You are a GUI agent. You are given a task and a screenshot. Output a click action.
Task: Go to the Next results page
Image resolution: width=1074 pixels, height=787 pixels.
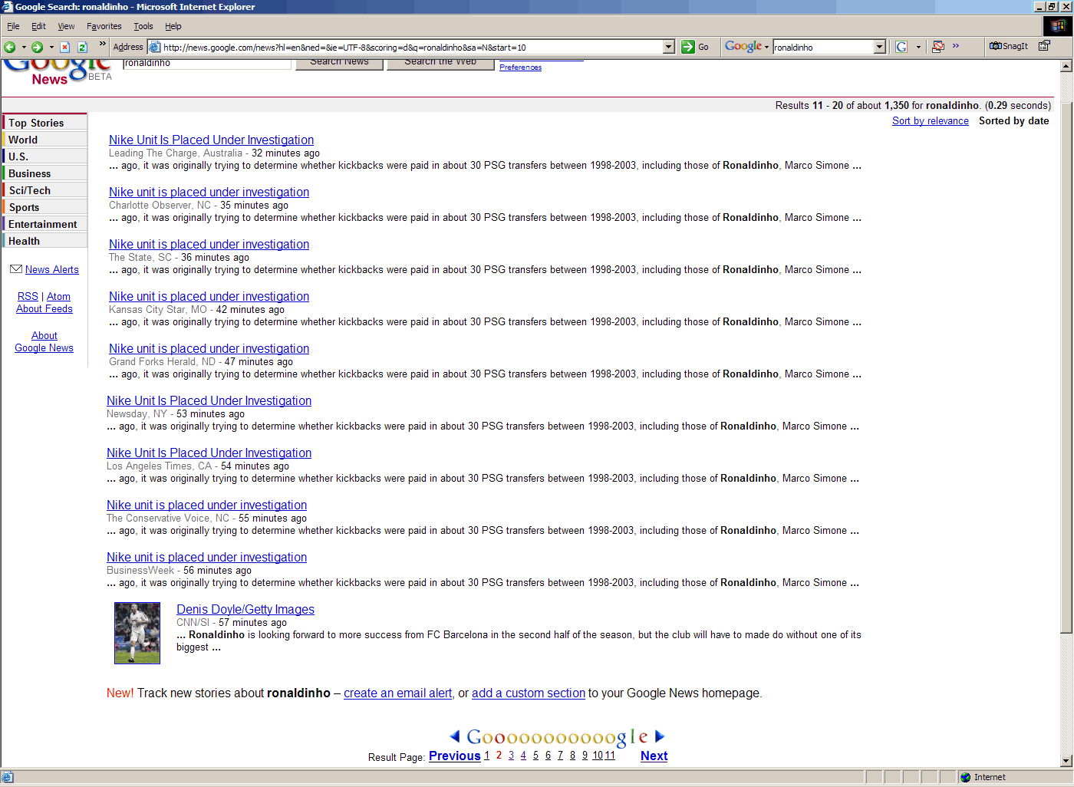(x=654, y=756)
